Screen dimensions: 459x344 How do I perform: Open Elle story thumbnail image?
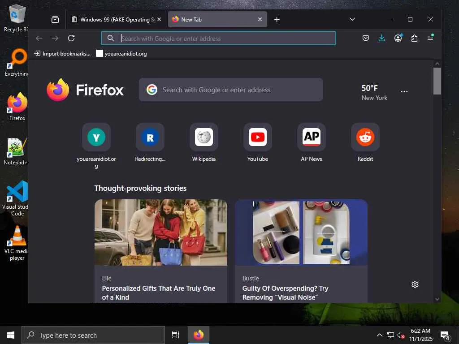point(161,232)
